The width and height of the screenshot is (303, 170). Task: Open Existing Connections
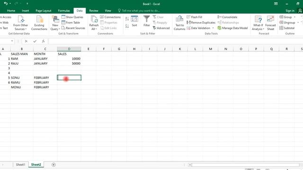[39, 23]
